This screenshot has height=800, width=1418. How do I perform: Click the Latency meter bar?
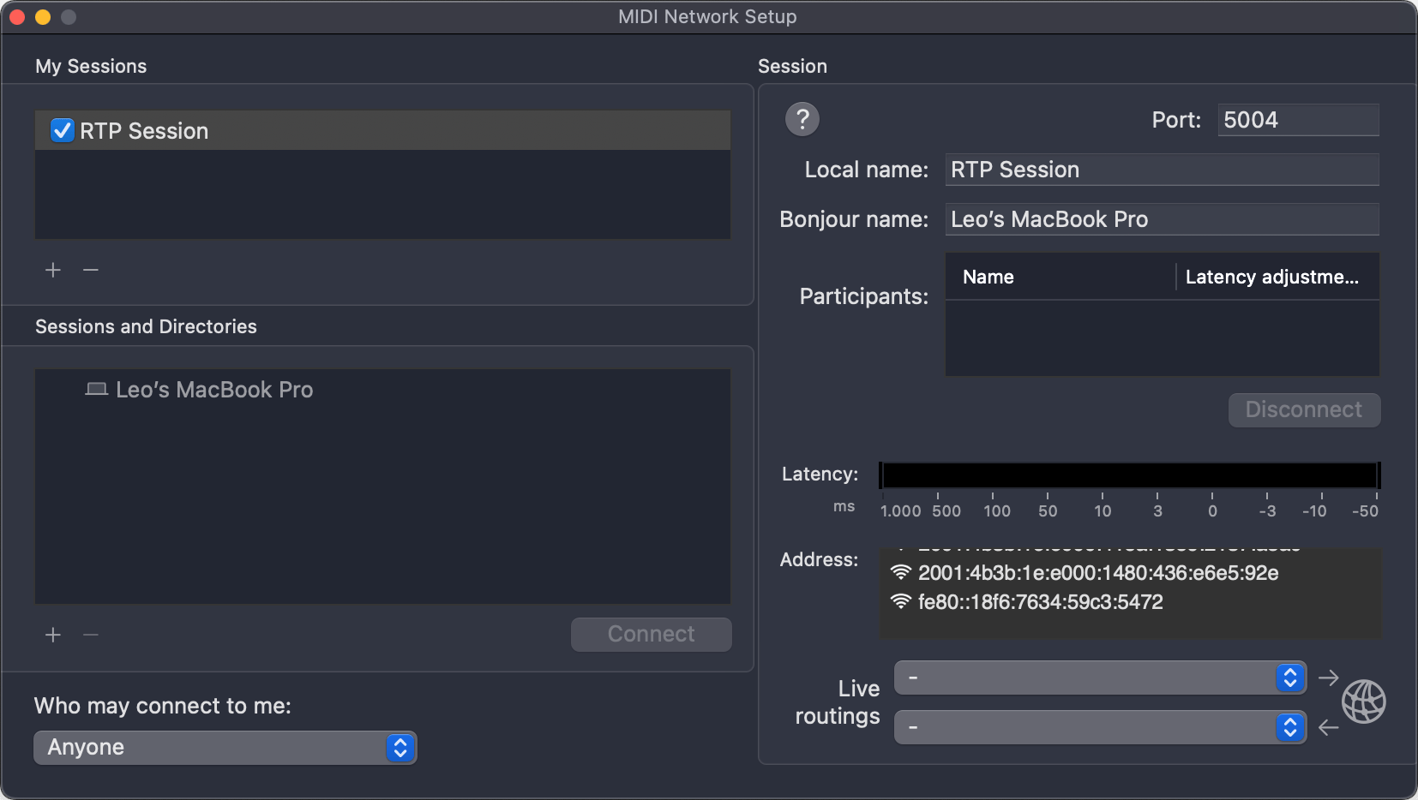click(1130, 475)
